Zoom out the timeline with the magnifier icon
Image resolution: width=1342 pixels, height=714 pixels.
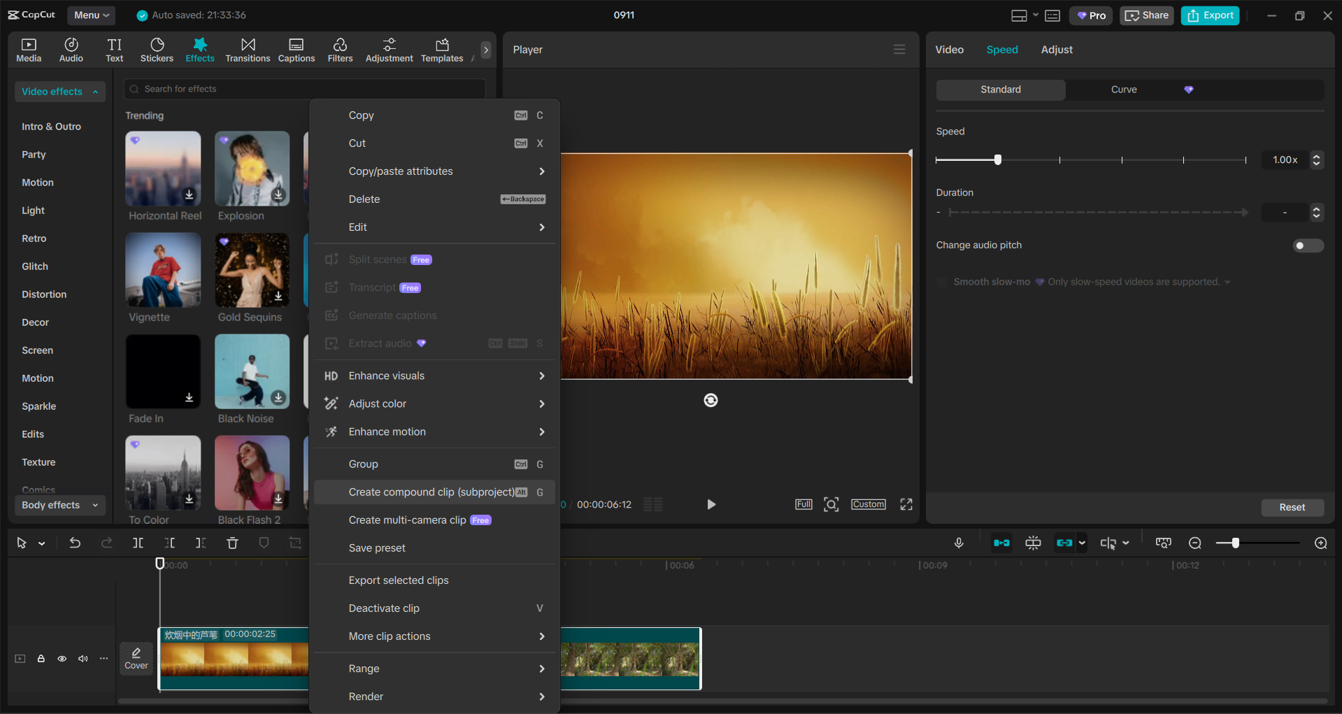(1195, 543)
